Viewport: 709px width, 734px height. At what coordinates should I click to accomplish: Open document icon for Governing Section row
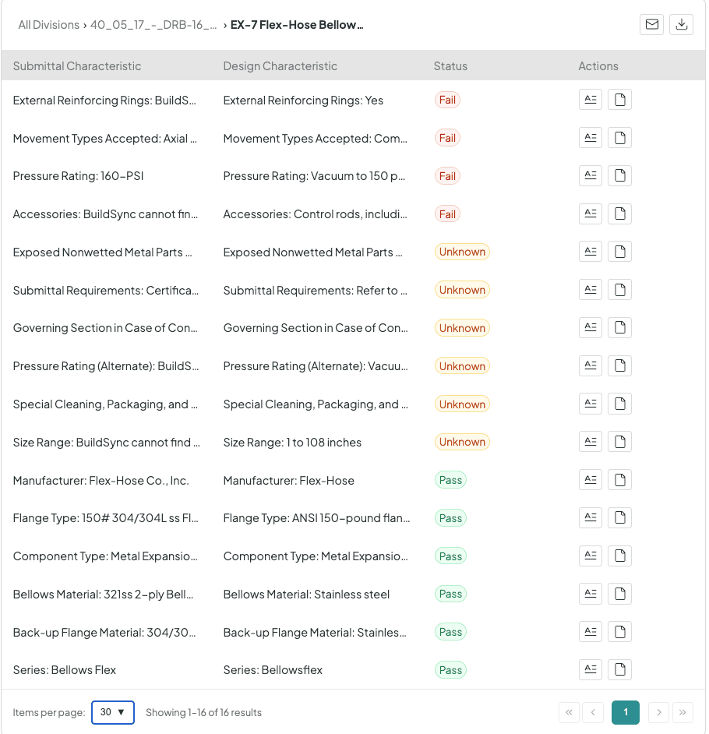click(x=619, y=328)
